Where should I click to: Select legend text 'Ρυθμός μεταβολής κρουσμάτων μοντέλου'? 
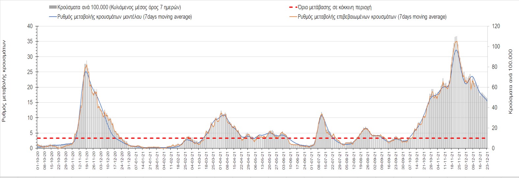click(x=124, y=17)
